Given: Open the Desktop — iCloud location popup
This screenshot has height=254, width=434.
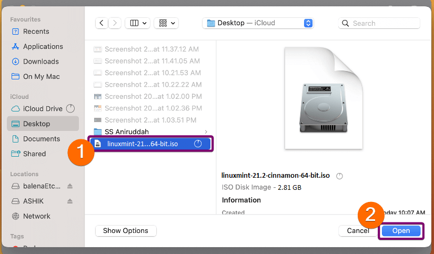Looking at the screenshot, I should pos(258,23).
